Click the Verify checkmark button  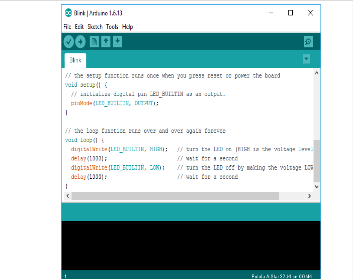point(69,42)
